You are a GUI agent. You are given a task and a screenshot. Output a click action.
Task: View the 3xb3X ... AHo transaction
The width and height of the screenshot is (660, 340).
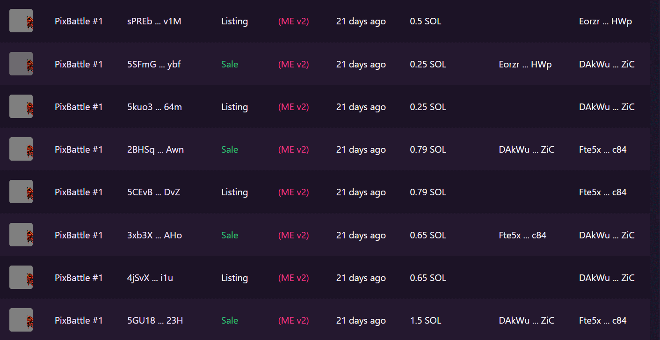[x=154, y=235]
